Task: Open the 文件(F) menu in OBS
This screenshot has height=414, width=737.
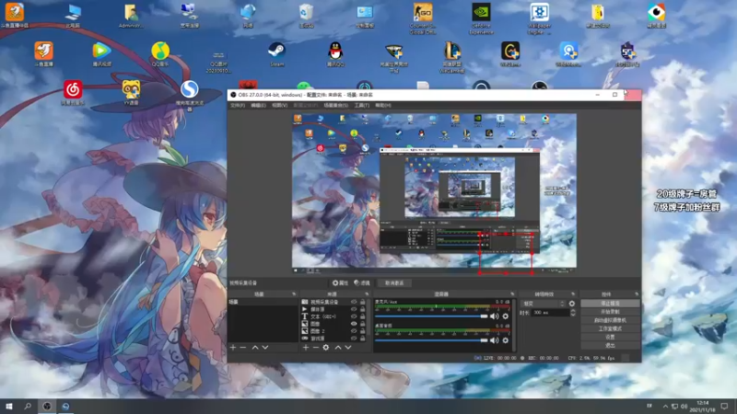Action: (x=238, y=105)
